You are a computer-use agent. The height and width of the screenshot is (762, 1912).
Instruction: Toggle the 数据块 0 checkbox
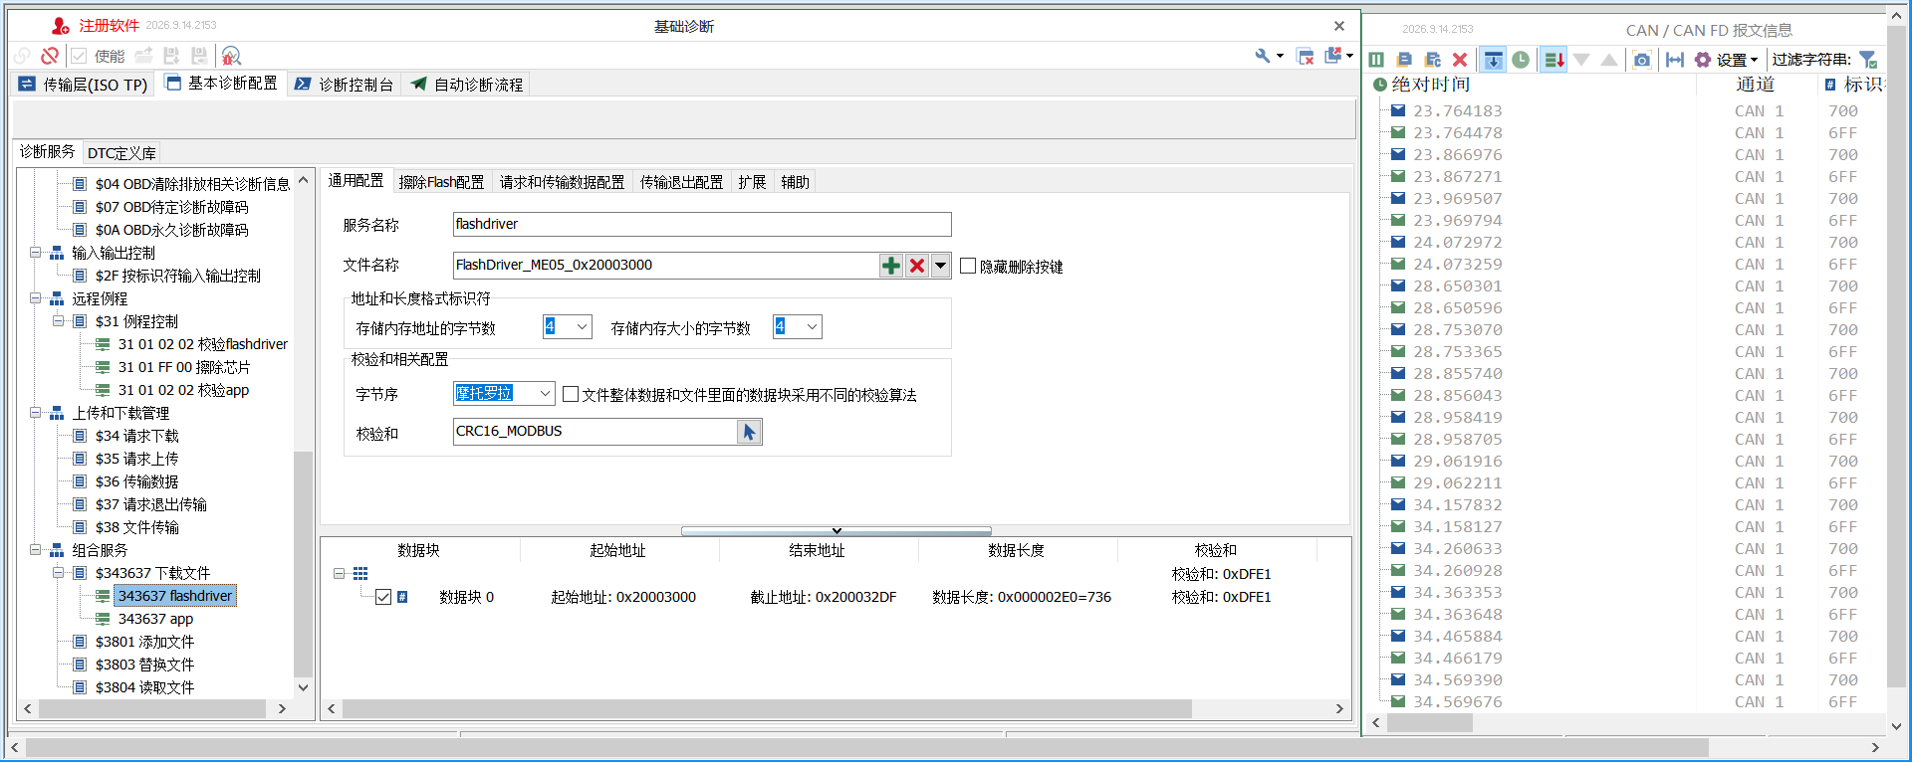[x=383, y=597]
